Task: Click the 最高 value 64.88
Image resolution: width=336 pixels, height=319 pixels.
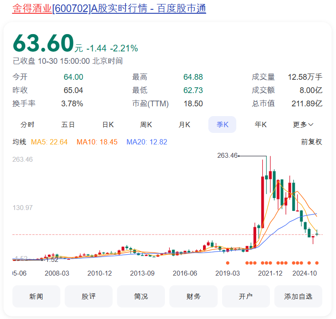Action: click(x=193, y=77)
